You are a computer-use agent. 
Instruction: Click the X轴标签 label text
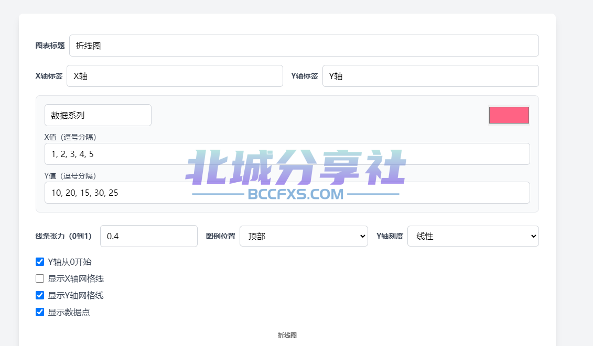pos(49,76)
